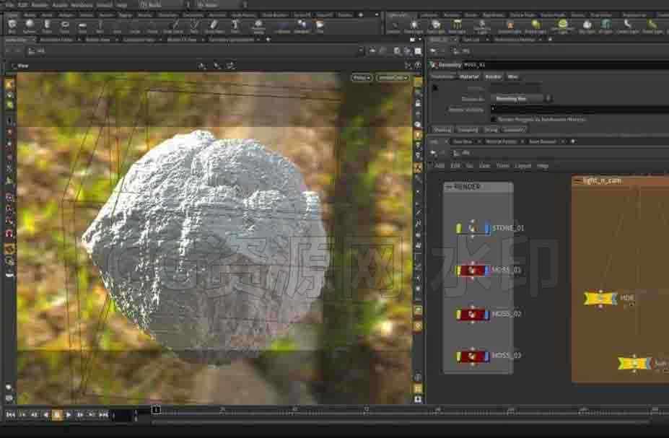Toggle display flag on STONE_01 node

[487, 228]
